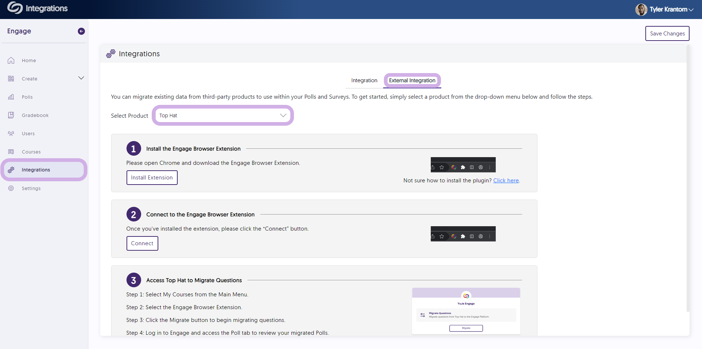Click the 'Install the Engage Browser Extension' heading
702x349 pixels.
[x=193, y=149]
